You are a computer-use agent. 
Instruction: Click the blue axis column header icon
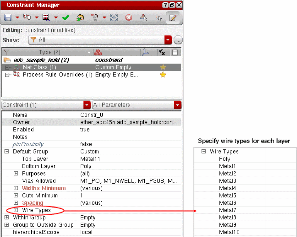coord(145,52)
